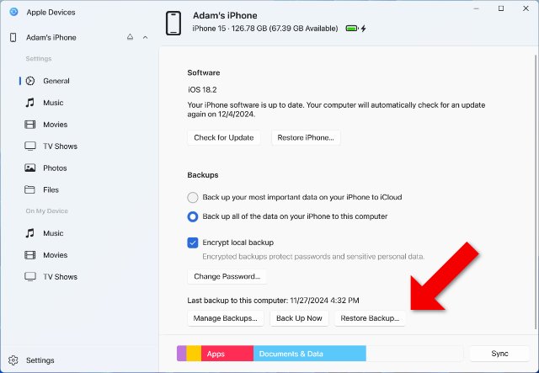Click the phone icon next to Adam's iPhone in sidebar
Screen dimensions: 539x373
click(x=13, y=38)
